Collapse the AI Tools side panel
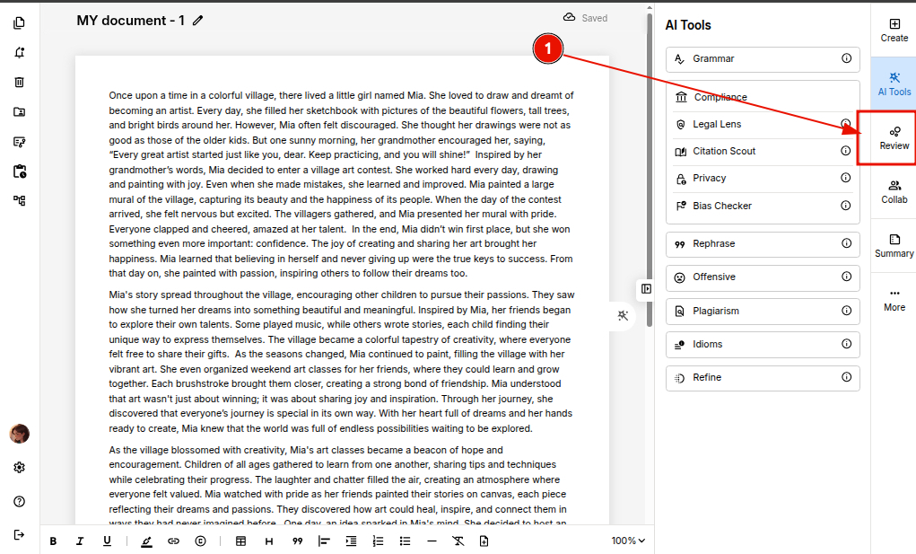Screen dimensions: 916x554 point(646,288)
